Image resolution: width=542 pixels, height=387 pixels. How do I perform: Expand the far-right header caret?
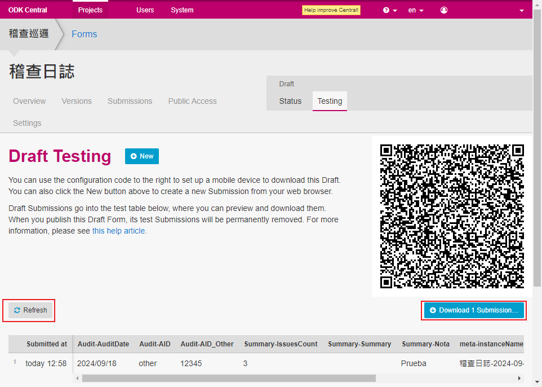pyautogui.click(x=522, y=10)
